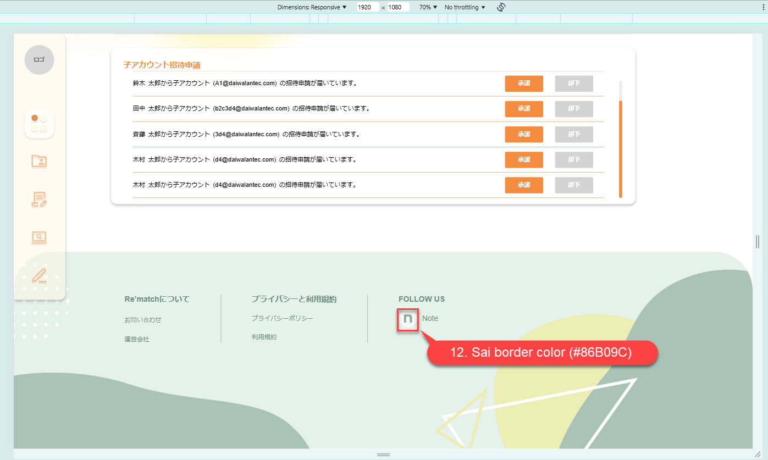Click the Note logo icon under FOLLOW US
Image resolution: width=768 pixels, height=460 pixels.
(x=407, y=319)
